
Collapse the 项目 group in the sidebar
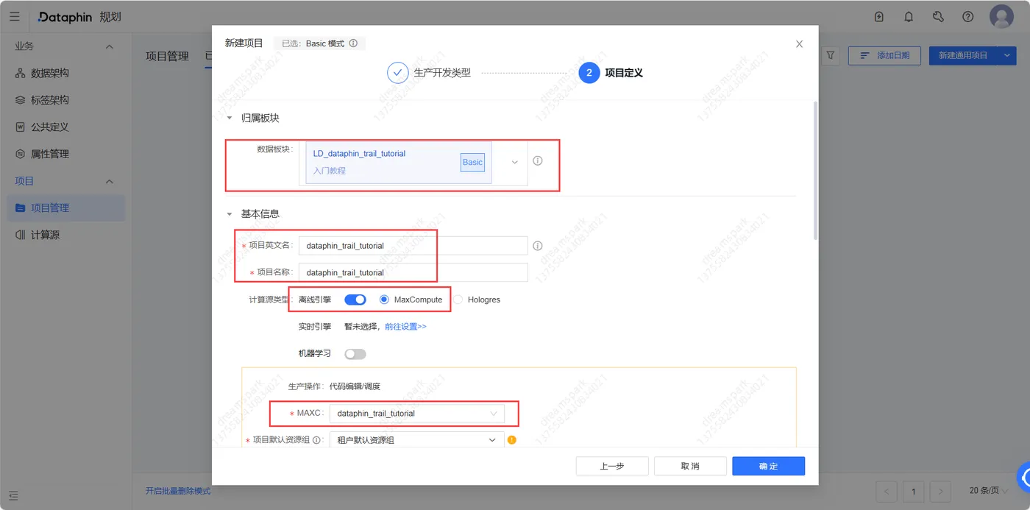pos(110,181)
